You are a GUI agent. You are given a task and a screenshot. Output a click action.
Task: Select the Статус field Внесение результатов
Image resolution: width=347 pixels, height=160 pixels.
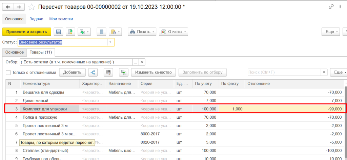pyautogui.click(x=63, y=42)
